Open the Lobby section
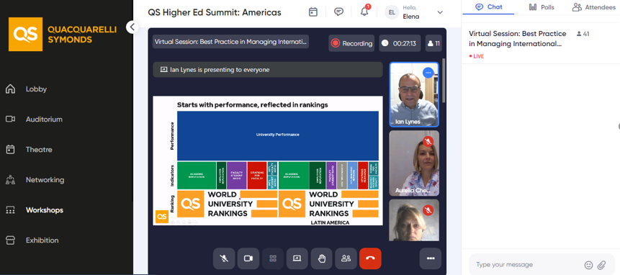The image size is (620, 275). 36,89
